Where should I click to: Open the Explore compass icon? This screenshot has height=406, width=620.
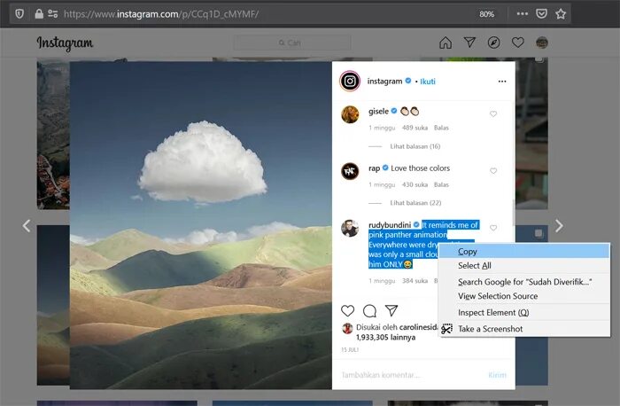(493, 43)
